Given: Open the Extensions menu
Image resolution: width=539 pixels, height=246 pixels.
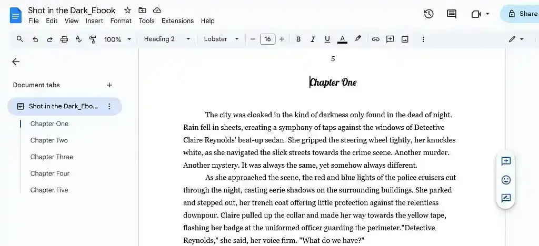Looking at the screenshot, I should 177,21.
